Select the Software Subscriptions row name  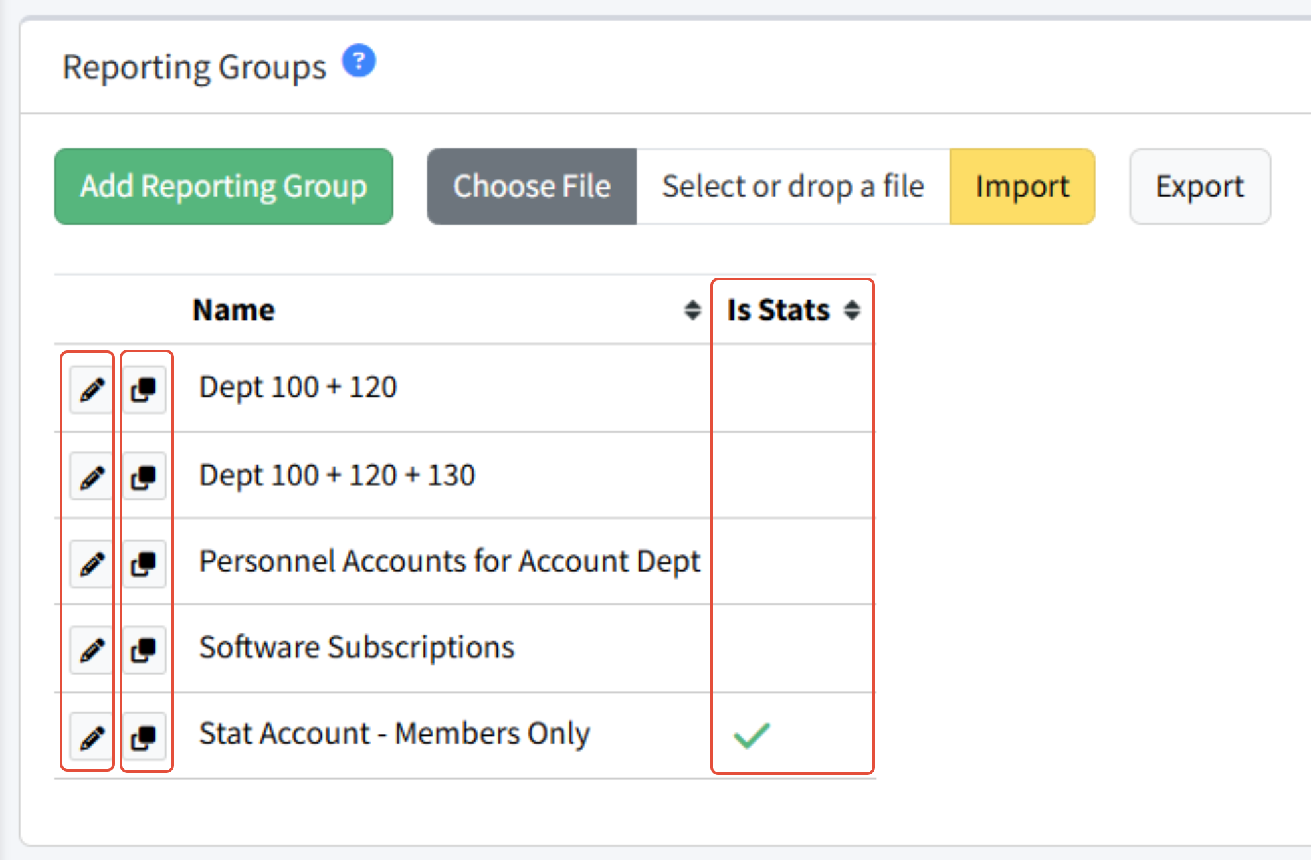tap(357, 647)
